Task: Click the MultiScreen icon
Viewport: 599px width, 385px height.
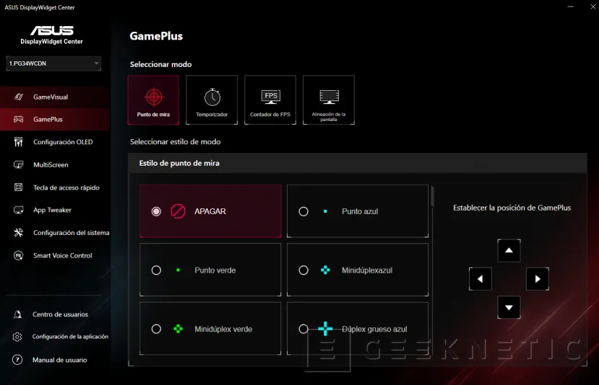Action: (x=18, y=164)
